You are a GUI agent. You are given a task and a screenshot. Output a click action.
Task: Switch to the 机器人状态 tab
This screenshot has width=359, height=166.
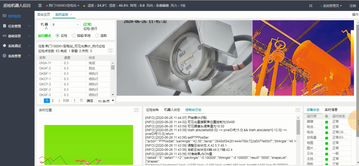pos(172,110)
